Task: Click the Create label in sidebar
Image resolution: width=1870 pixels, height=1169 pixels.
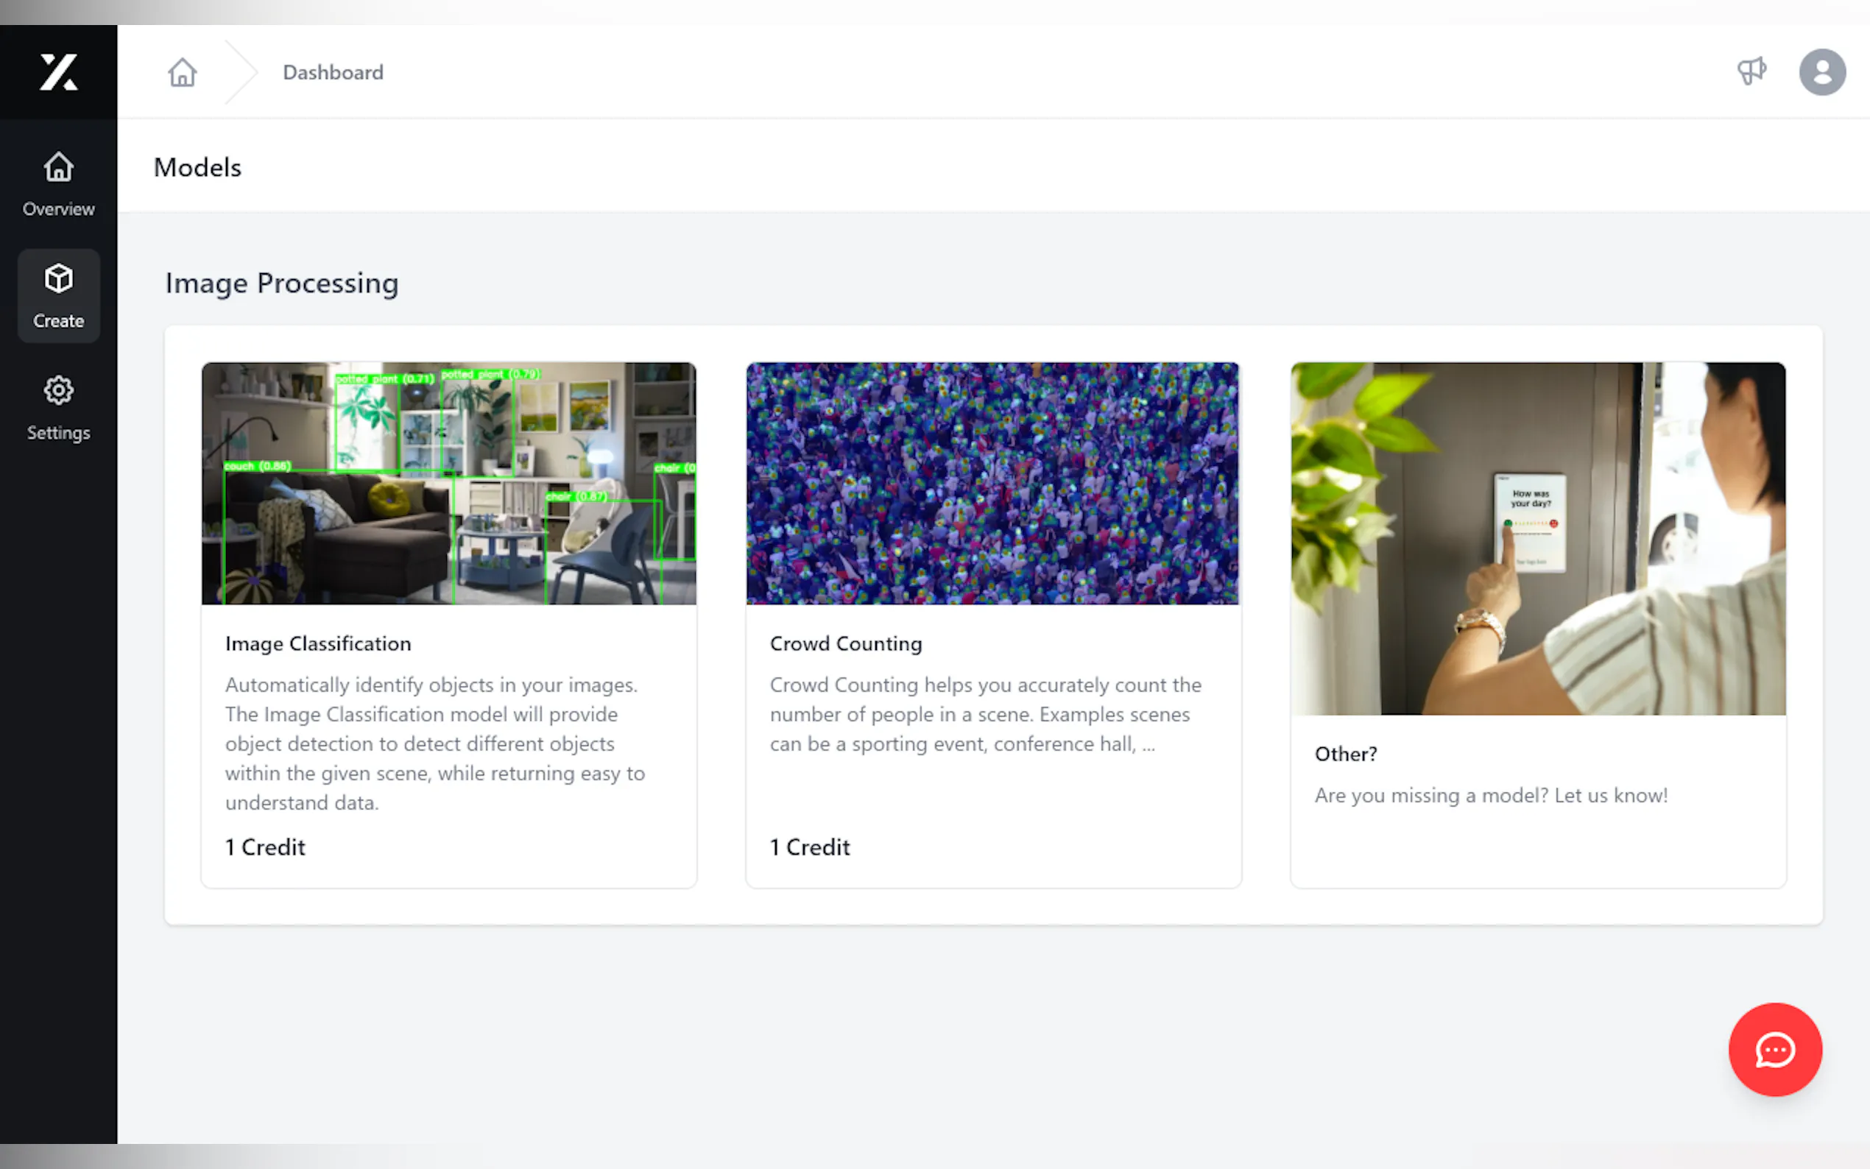Action: click(59, 321)
